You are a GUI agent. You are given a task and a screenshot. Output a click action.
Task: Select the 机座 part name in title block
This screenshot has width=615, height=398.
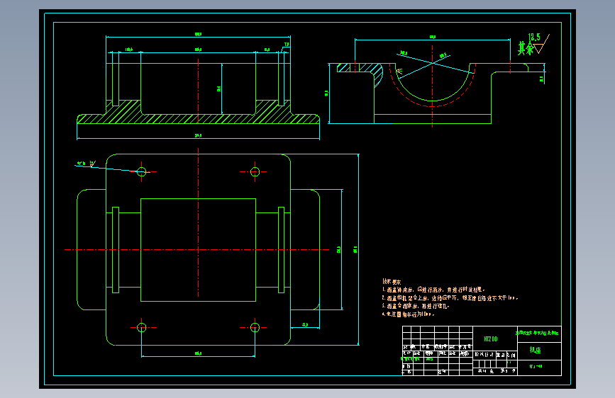tap(536, 351)
